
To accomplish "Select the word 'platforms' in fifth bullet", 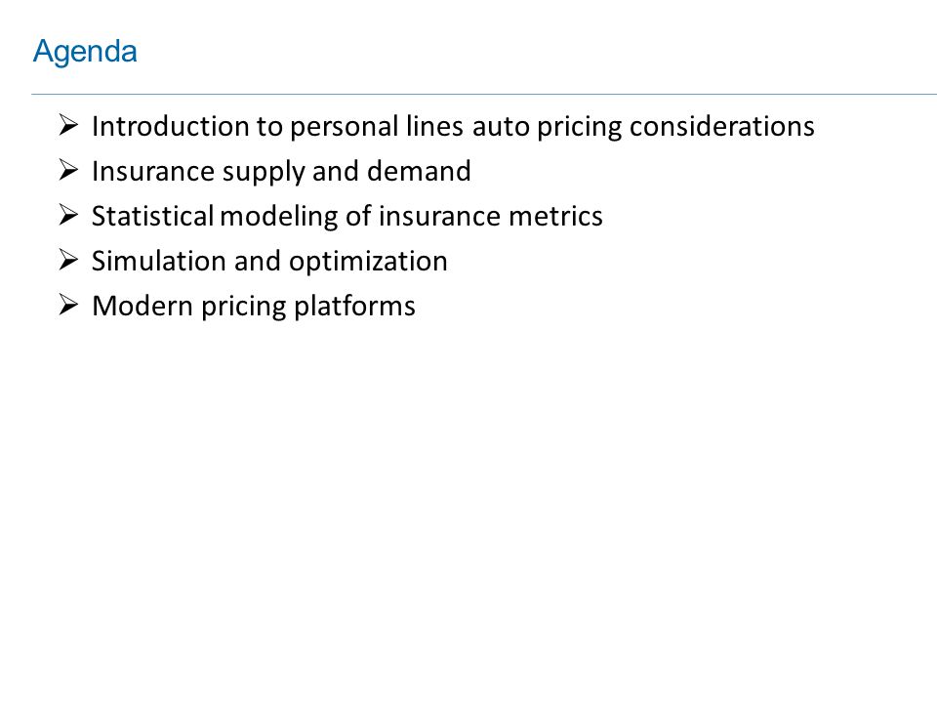I will (x=354, y=308).
